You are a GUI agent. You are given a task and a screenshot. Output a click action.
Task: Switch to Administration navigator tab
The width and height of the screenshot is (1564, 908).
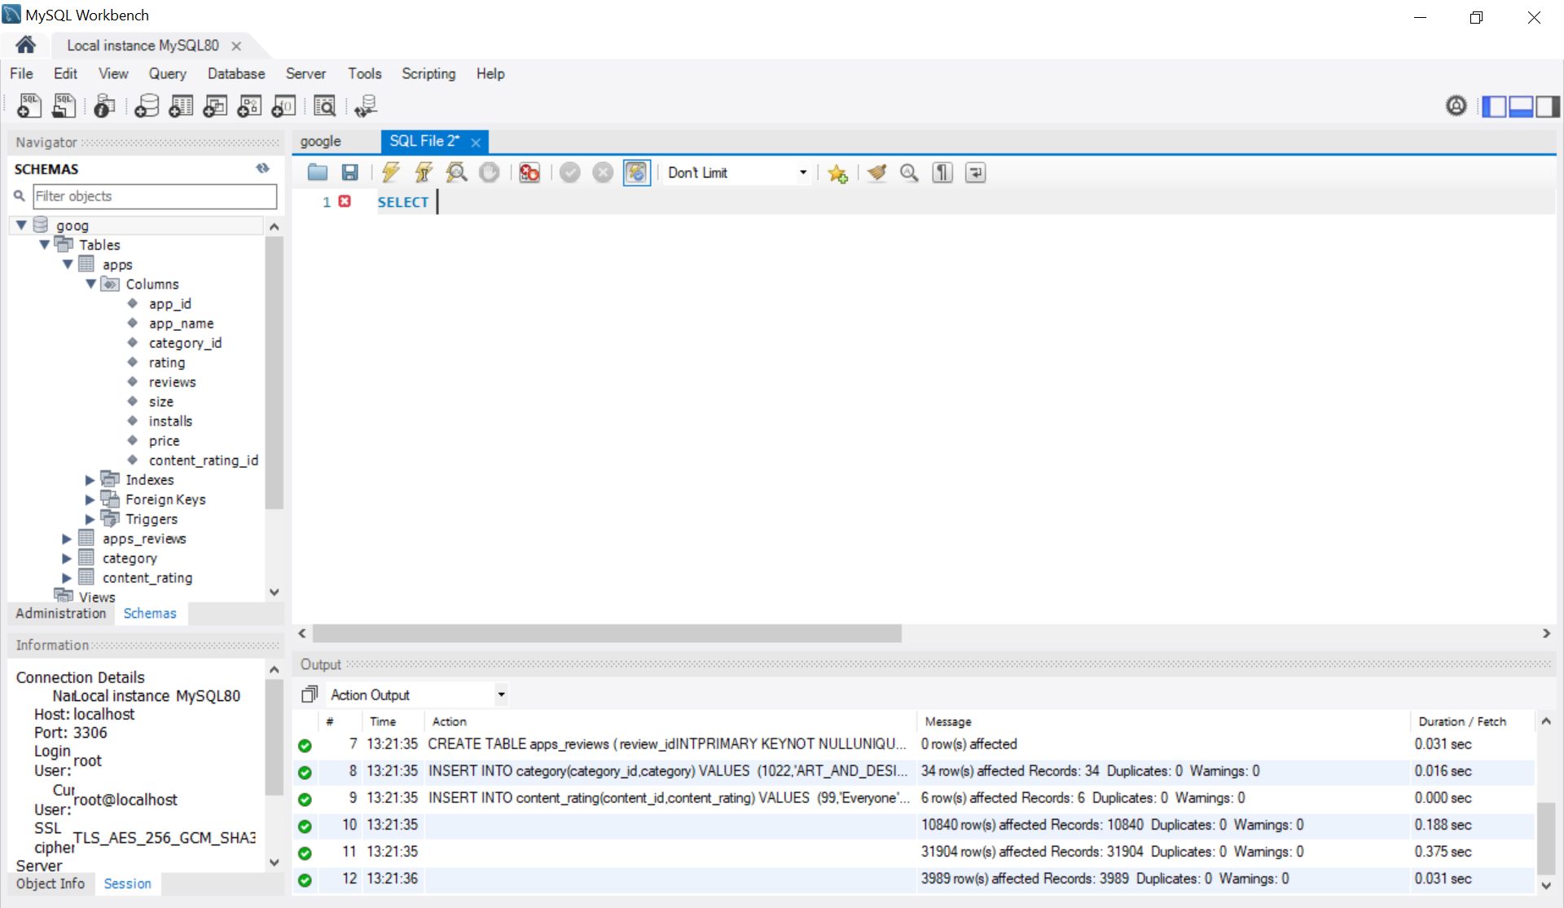pos(60,613)
